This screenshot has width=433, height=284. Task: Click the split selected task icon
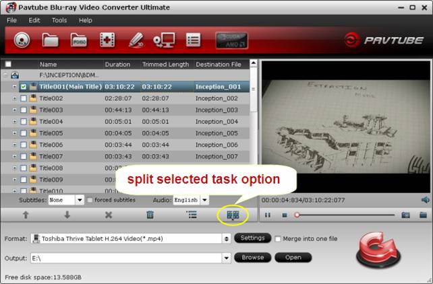(x=233, y=215)
